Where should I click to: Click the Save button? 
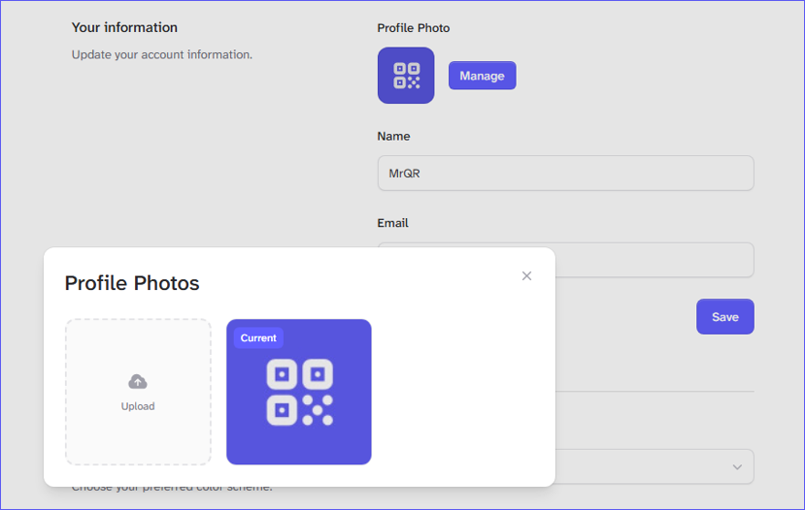725,317
